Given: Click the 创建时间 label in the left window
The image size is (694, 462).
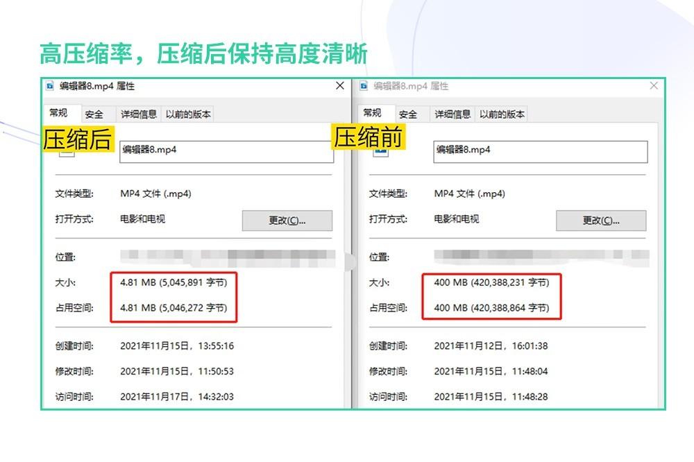Looking at the screenshot, I should click(74, 346).
